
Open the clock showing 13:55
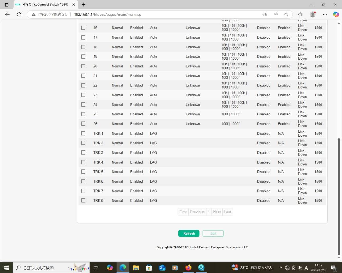[x=318, y=268]
